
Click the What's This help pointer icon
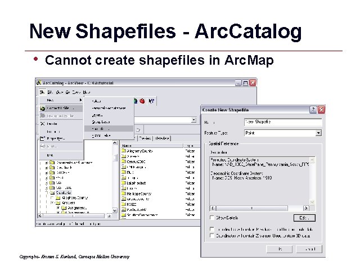point(151,101)
